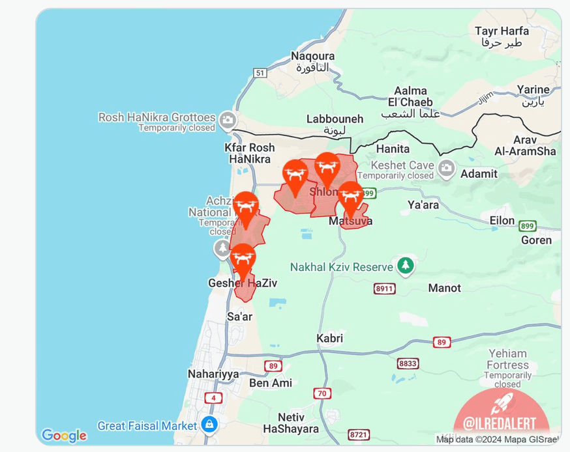The width and height of the screenshot is (570, 452).
Task: Select the Nahariyya city label
Action: (x=213, y=374)
